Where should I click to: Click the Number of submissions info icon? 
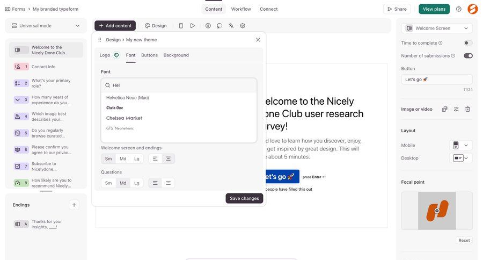pos(453,56)
